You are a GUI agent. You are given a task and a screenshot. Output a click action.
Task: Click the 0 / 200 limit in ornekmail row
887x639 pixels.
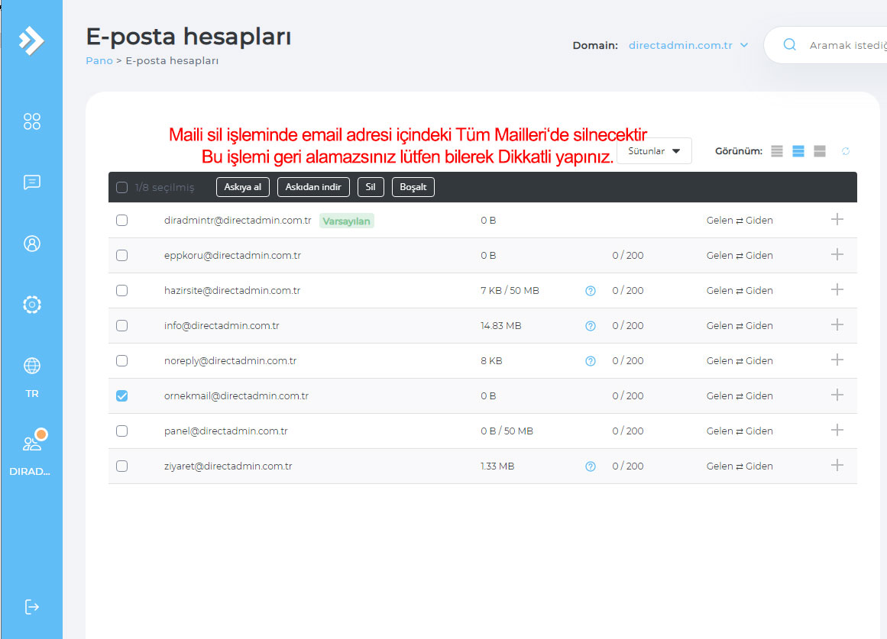628,395
